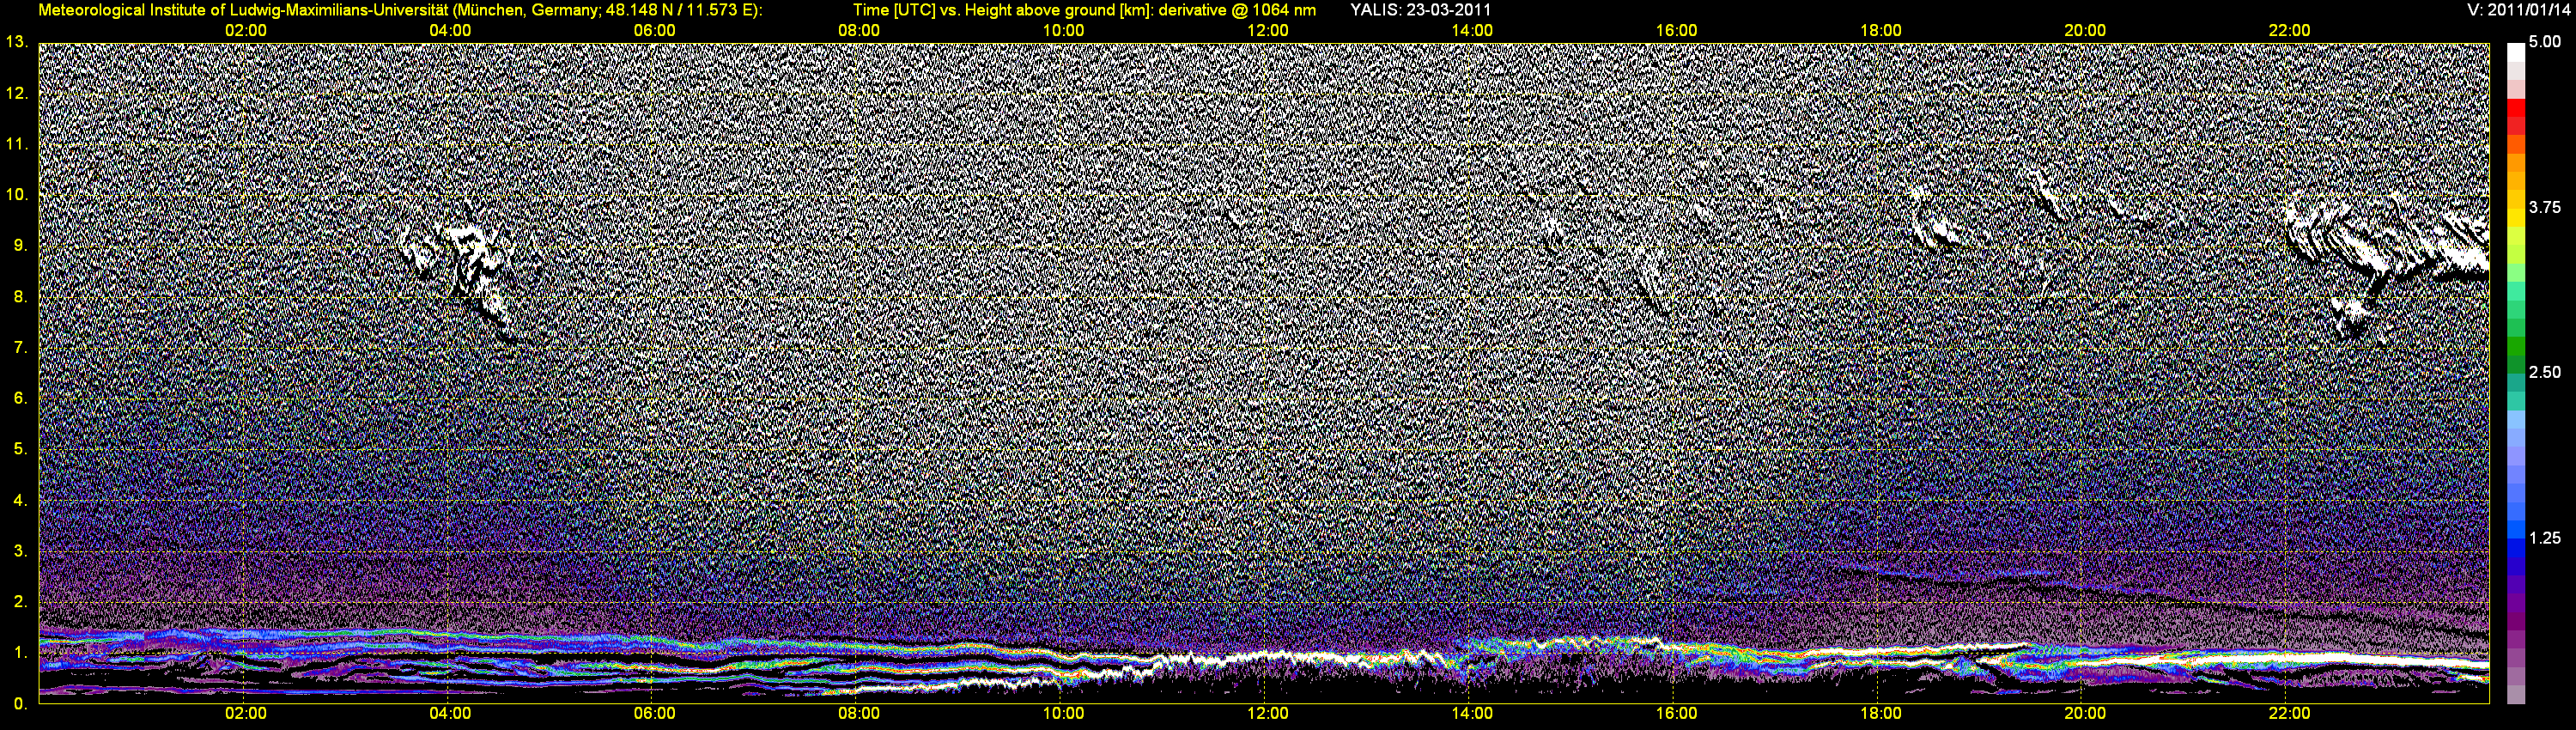Click 18:00 on the top time axis
Viewport: 2576px width, 730px height.
point(1881,30)
